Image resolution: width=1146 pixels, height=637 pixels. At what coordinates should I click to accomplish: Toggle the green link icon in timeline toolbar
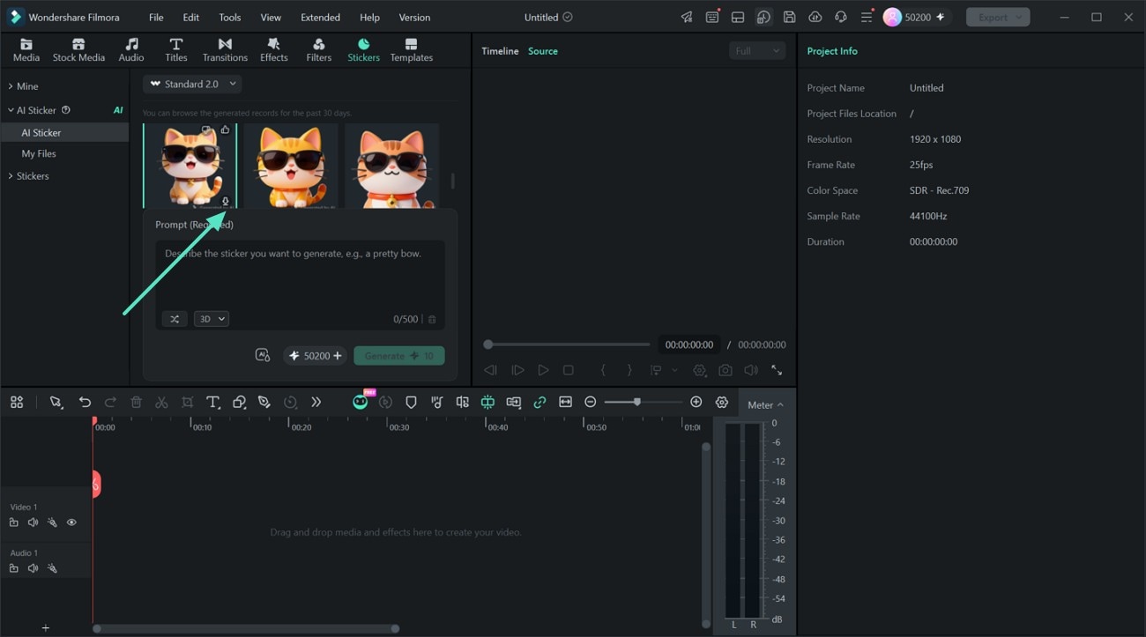click(x=540, y=402)
